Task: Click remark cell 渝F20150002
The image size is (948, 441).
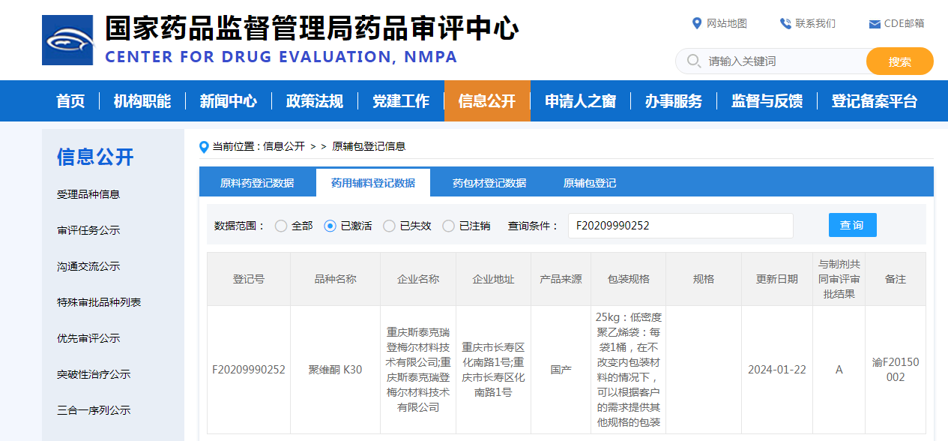Action: pos(896,370)
